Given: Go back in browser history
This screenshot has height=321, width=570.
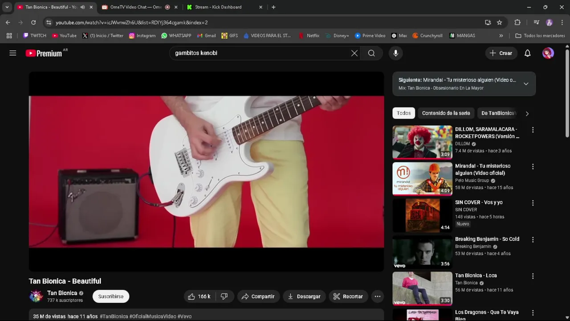Looking at the screenshot, I should click(8, 22).
